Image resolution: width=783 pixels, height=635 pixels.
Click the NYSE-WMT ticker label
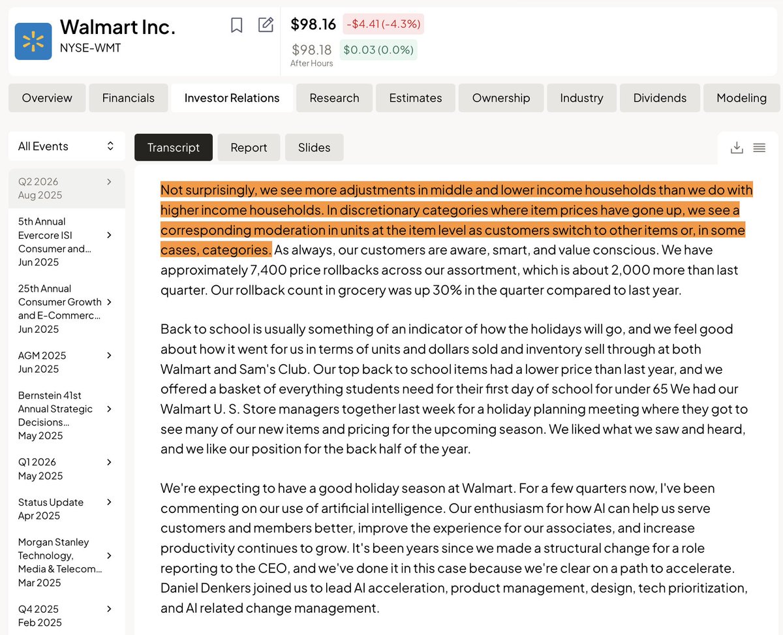[x=90, y=48]
